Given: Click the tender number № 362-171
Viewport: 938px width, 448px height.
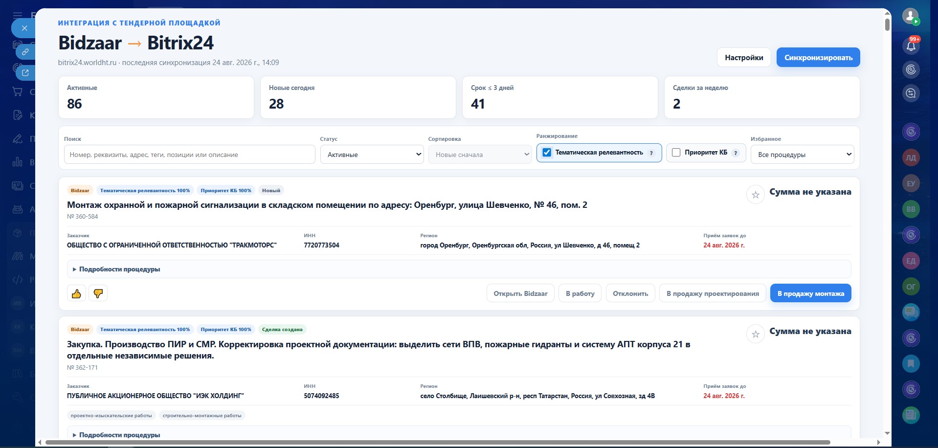Looking at the screenshot, I should [x=82, y=368].
